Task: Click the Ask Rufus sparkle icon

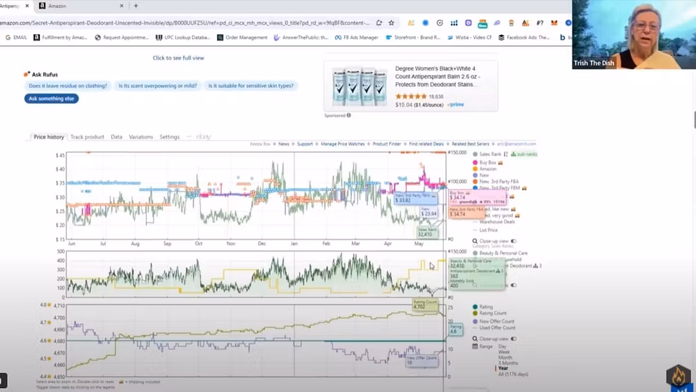Action: [27, 75]
